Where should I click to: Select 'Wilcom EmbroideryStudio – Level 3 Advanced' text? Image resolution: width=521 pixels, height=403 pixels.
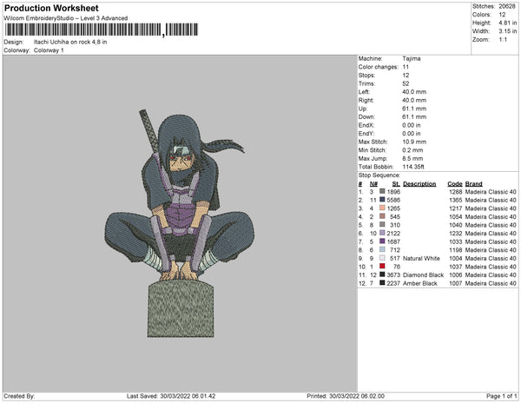tap(66, 18)
